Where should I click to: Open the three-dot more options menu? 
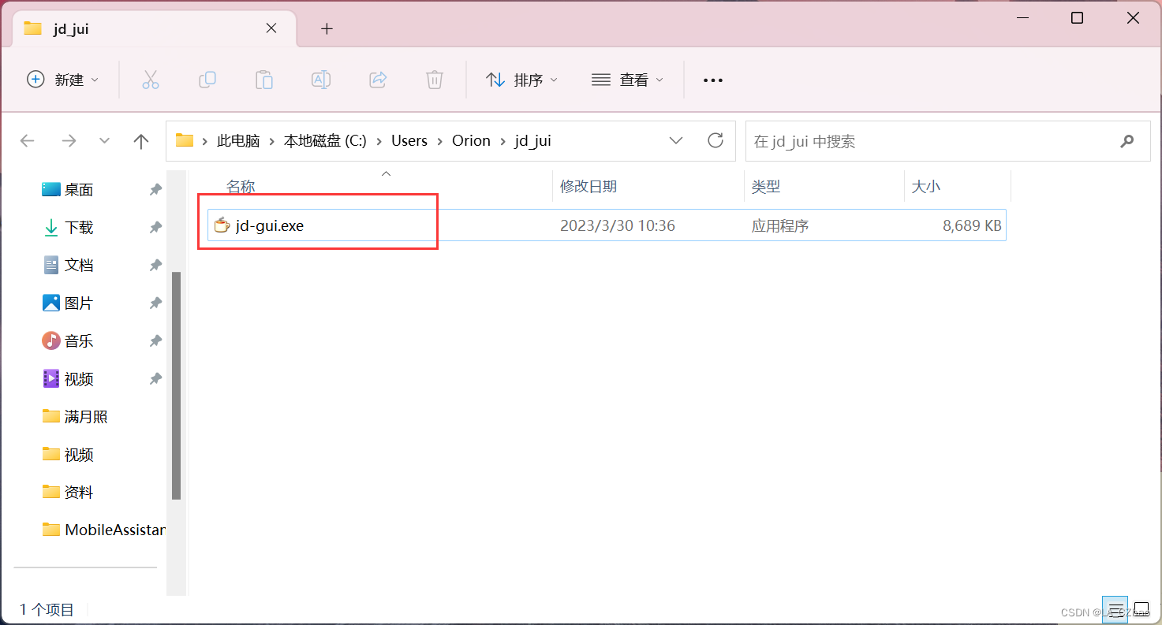pyautogui.click(x=713, y=80)
